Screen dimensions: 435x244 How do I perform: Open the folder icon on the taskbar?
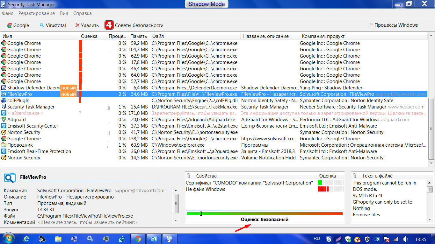tap(58, 239)
